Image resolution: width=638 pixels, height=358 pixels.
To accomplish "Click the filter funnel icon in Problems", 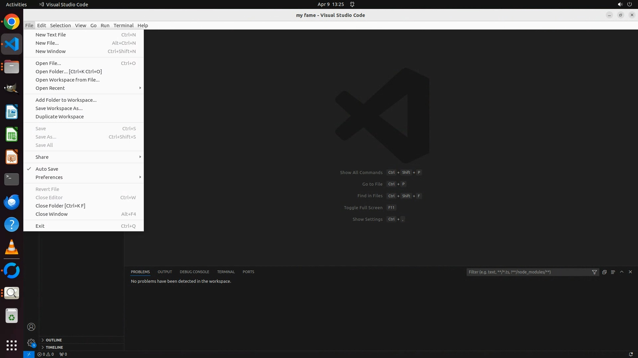I will pos(594,272).
